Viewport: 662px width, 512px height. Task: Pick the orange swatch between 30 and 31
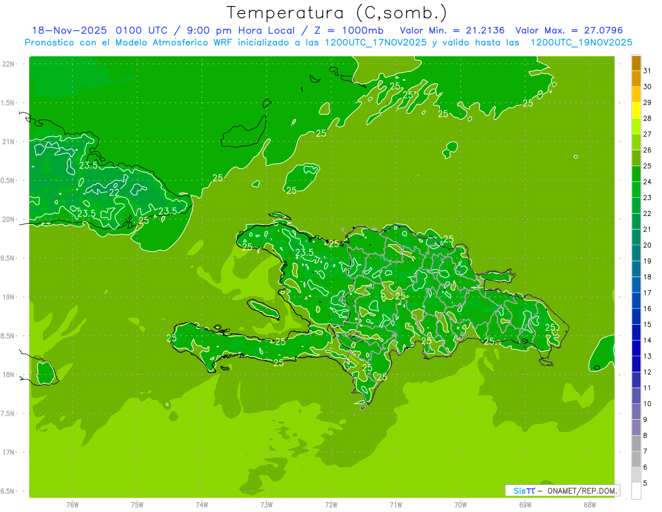point(636,79)
